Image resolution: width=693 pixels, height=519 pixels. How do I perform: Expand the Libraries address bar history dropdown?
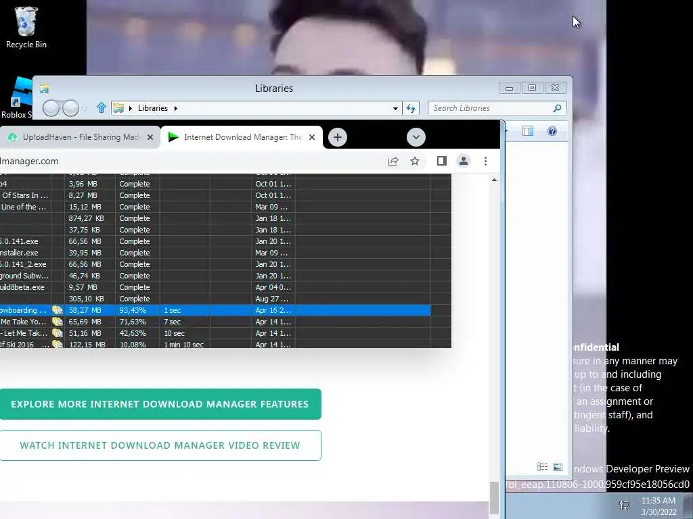tap(395, 108)
